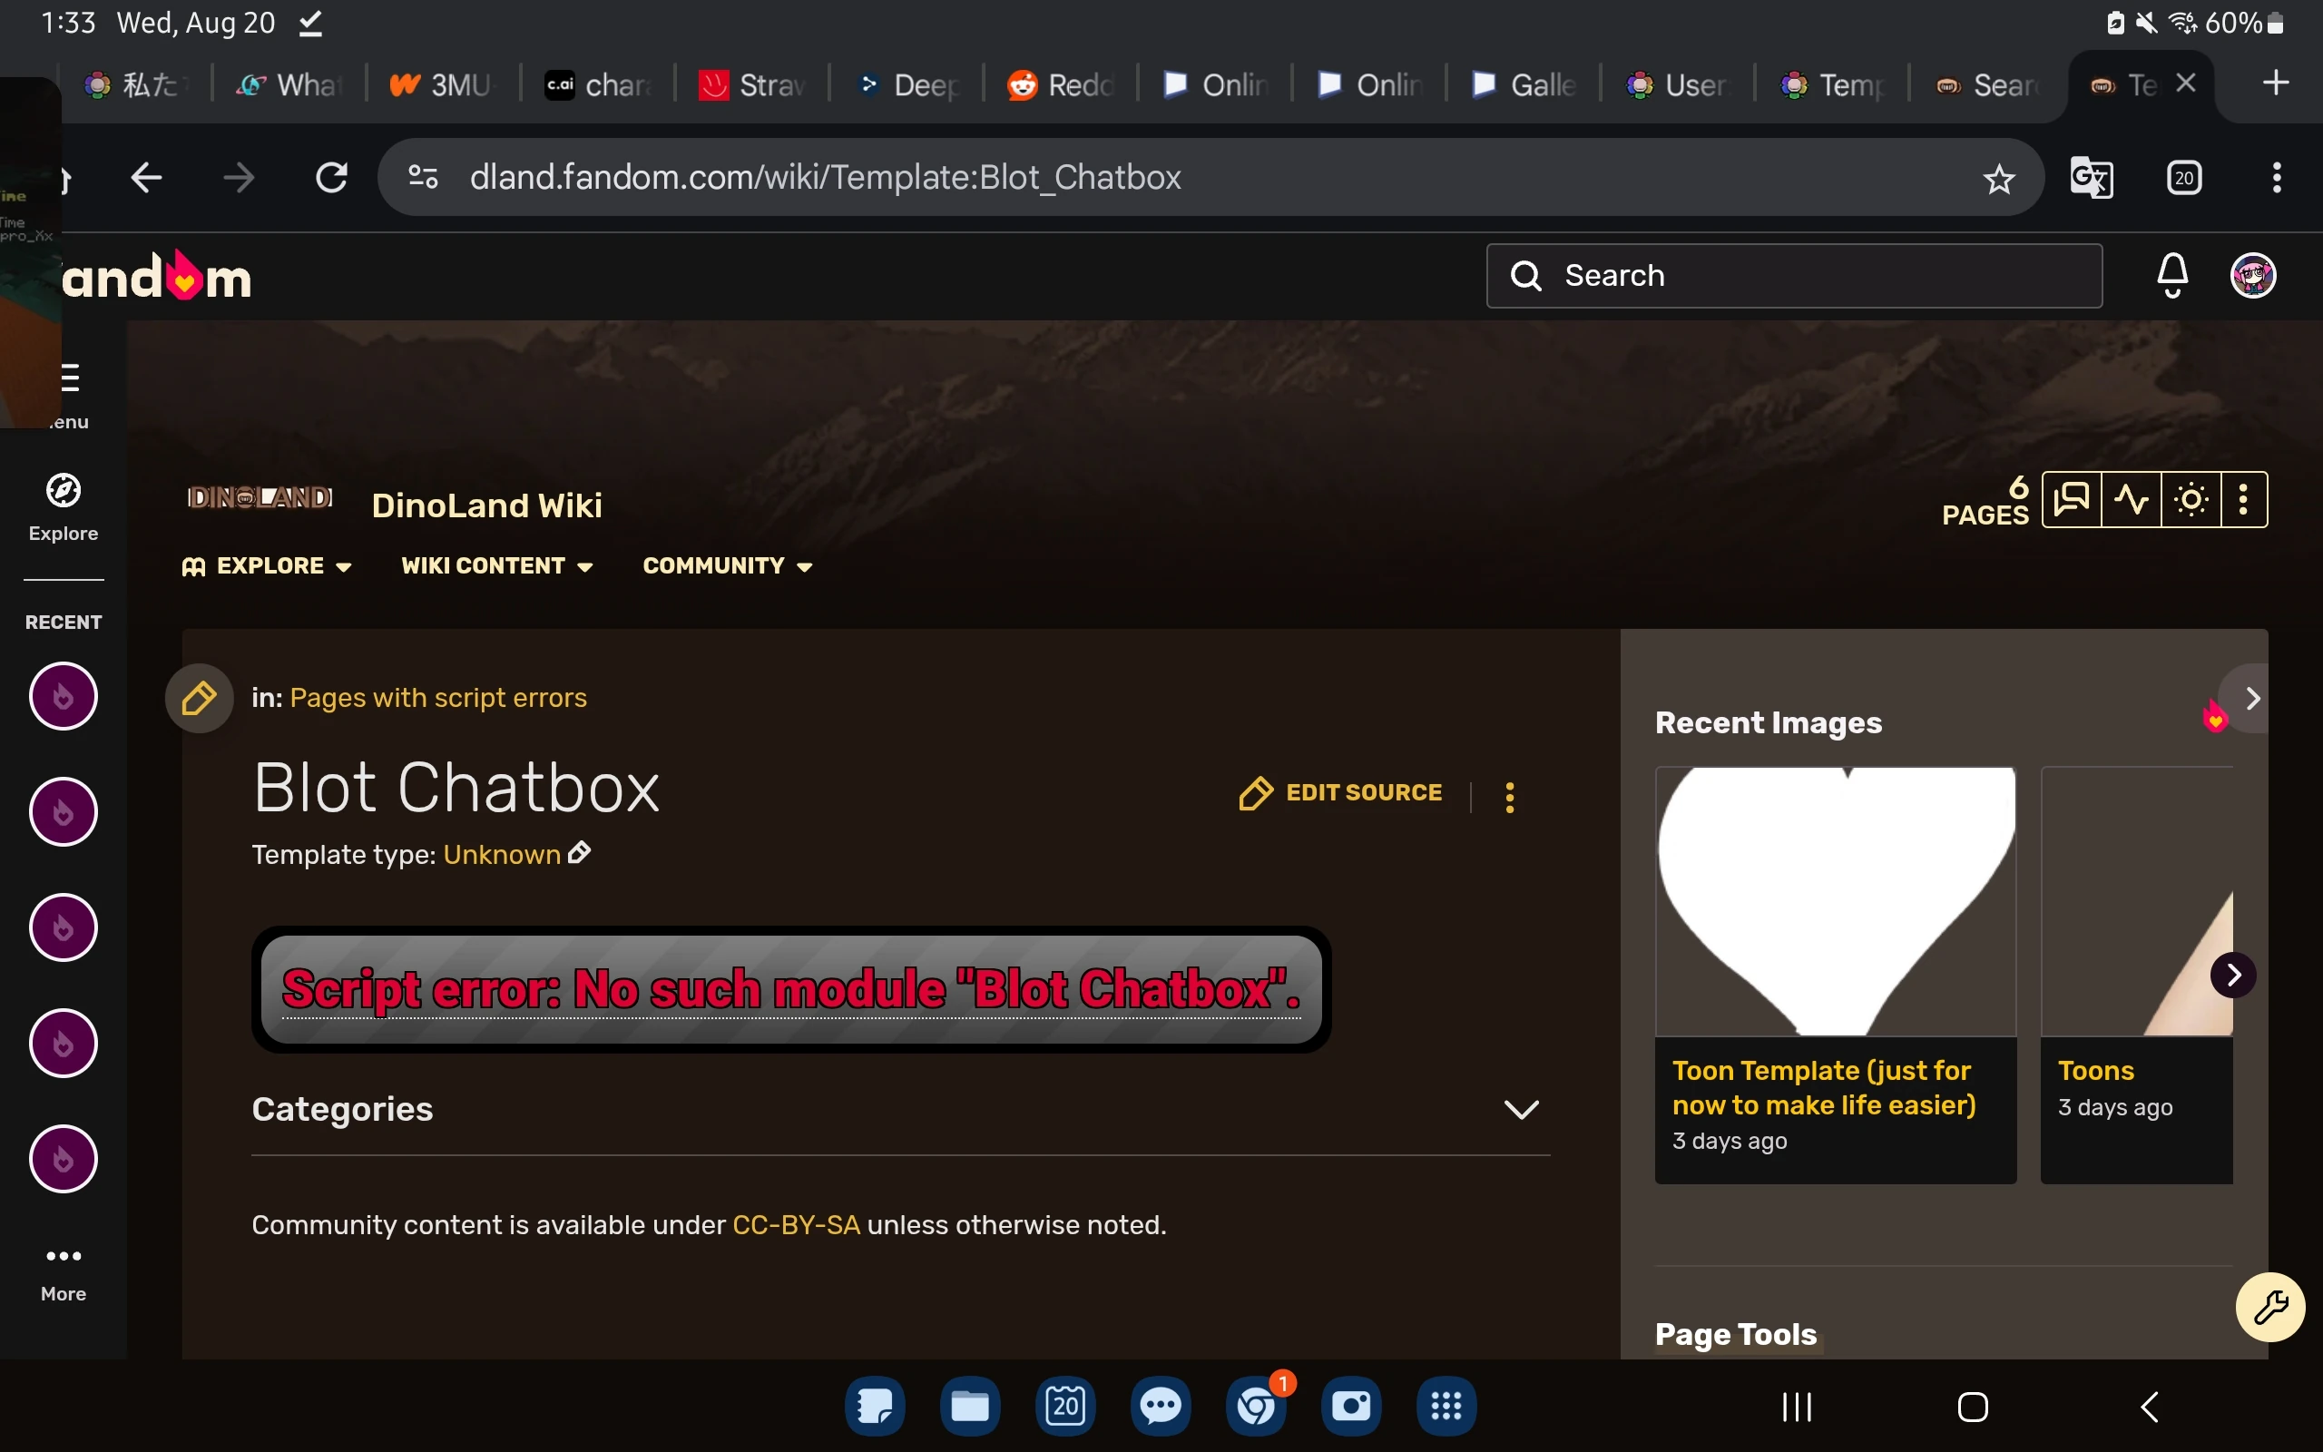Open Google Translate in the address bar
This screenshot has height=1452, width=2323.
[2090, 177]
